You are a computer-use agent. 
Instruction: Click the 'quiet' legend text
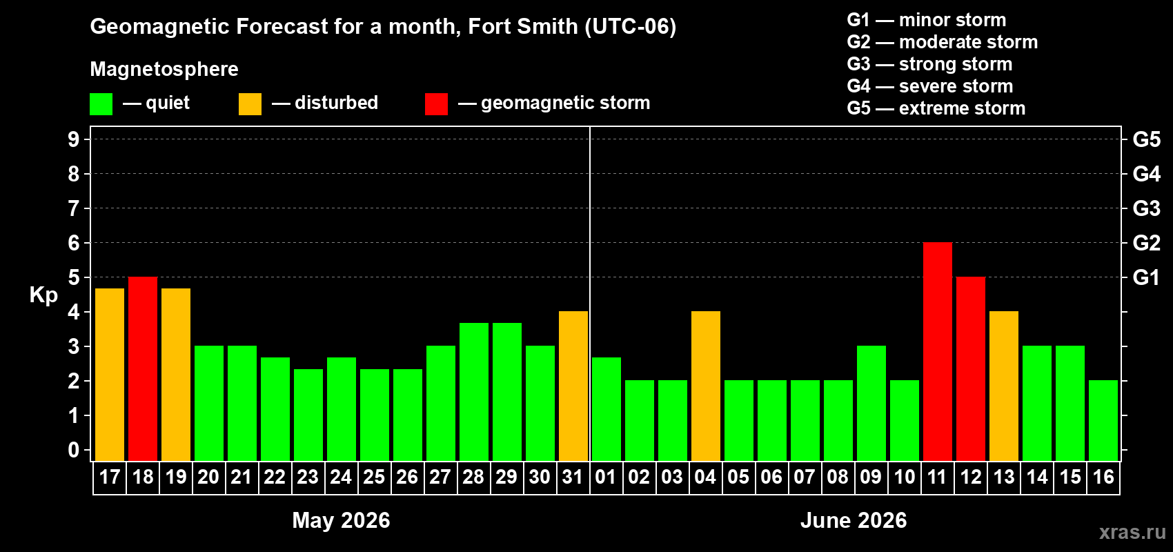pos(168,103)
